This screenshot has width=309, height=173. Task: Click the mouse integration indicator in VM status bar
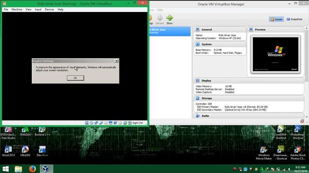pyautogui.click(x=125, y=123)
